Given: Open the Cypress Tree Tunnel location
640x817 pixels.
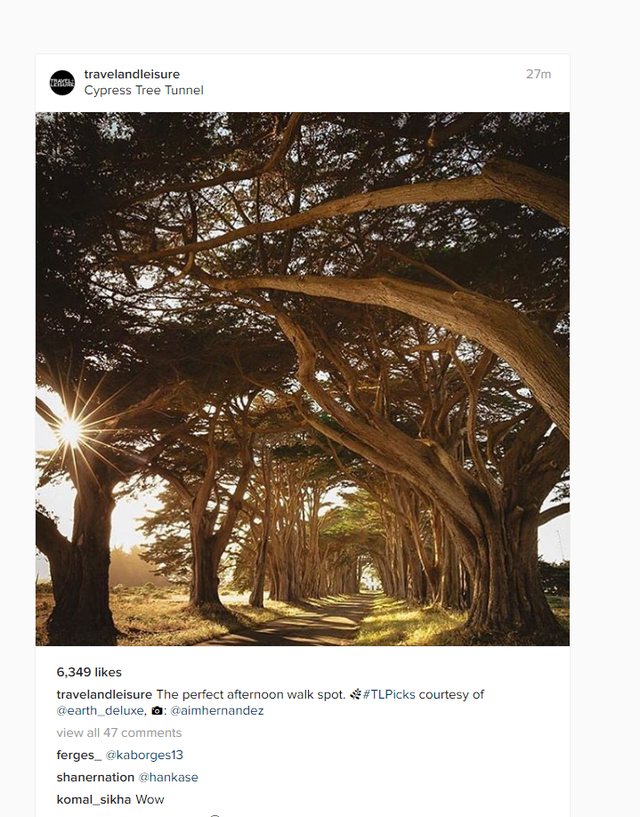Looking at the screenshot, I should (144, 90).
